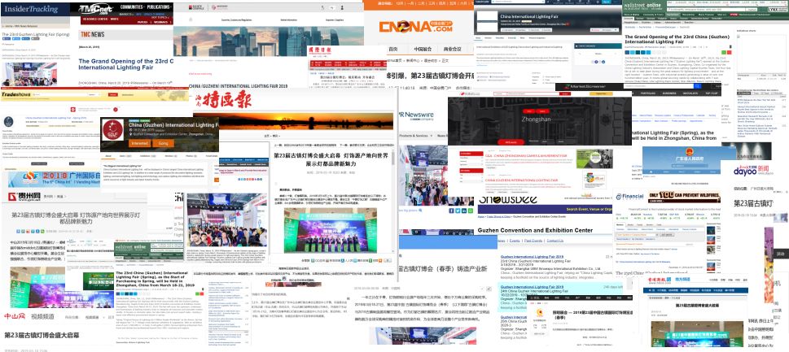Click the 中山网 headline '第23届古镇灯博会盛大启幕'
Screen dimensions: 789x352
(42, 334)
